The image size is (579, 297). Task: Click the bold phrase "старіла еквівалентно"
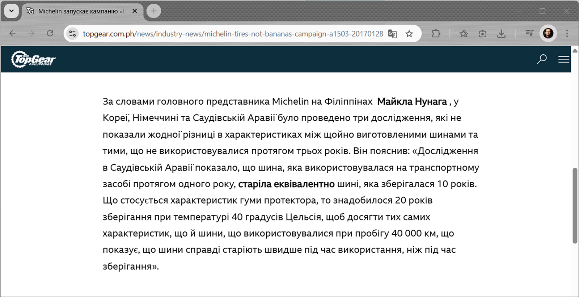coord(286,184)
